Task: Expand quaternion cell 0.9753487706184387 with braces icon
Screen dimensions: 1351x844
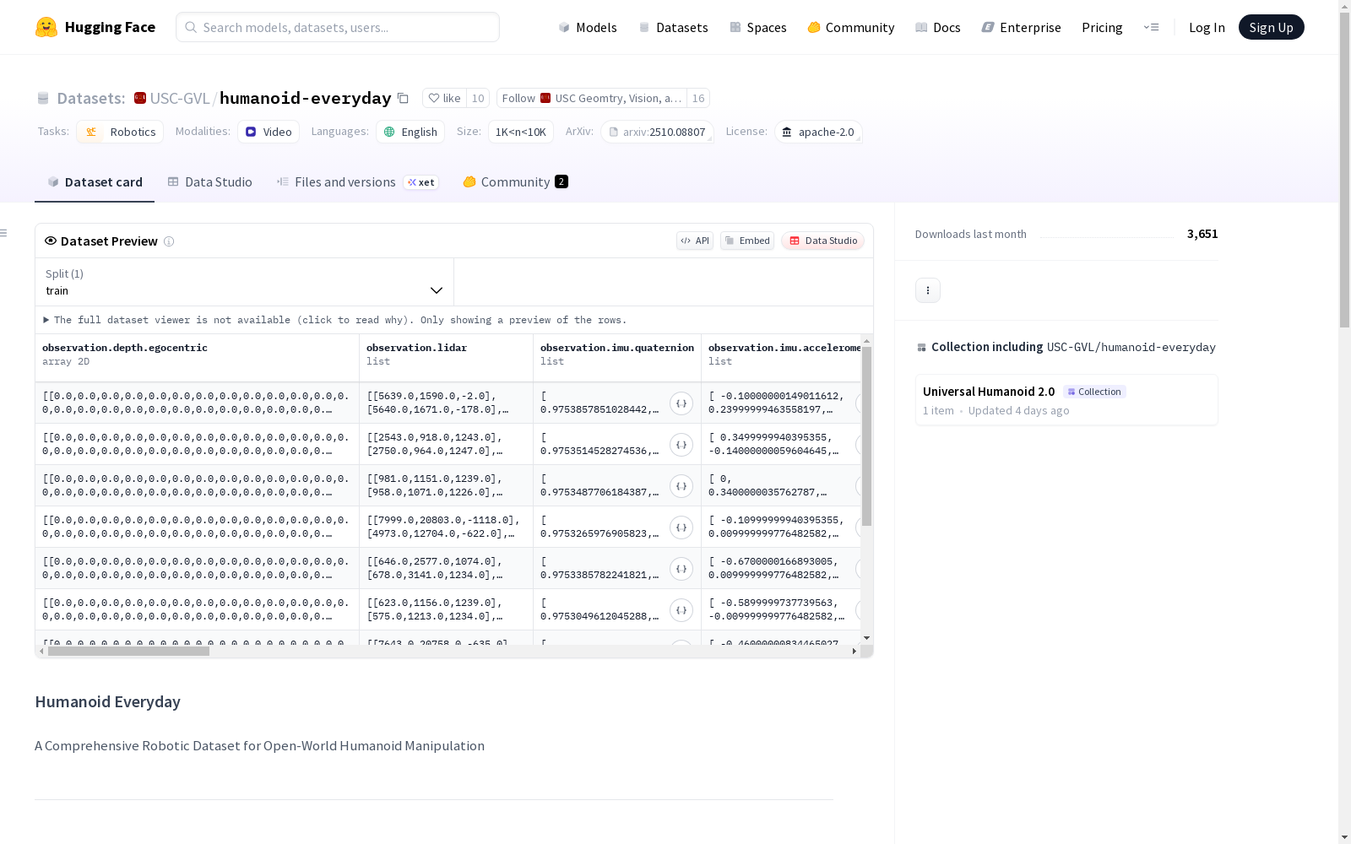Action: [681, 486]
